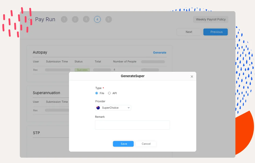The height and width of the screenshot is (163, 255).
Task: Click the Success status badge
Action: coord(82,70)
